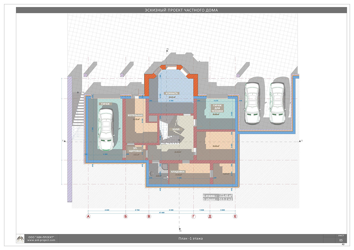Screen dimensions: 354x250
Task: Select axis marker А
Action: tap(88, 217)
